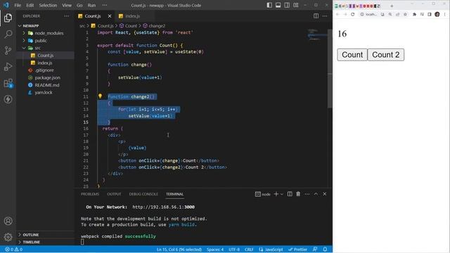Open a new browser tab
The height and width of the screenshot is (253, 450).
[392, 6]
